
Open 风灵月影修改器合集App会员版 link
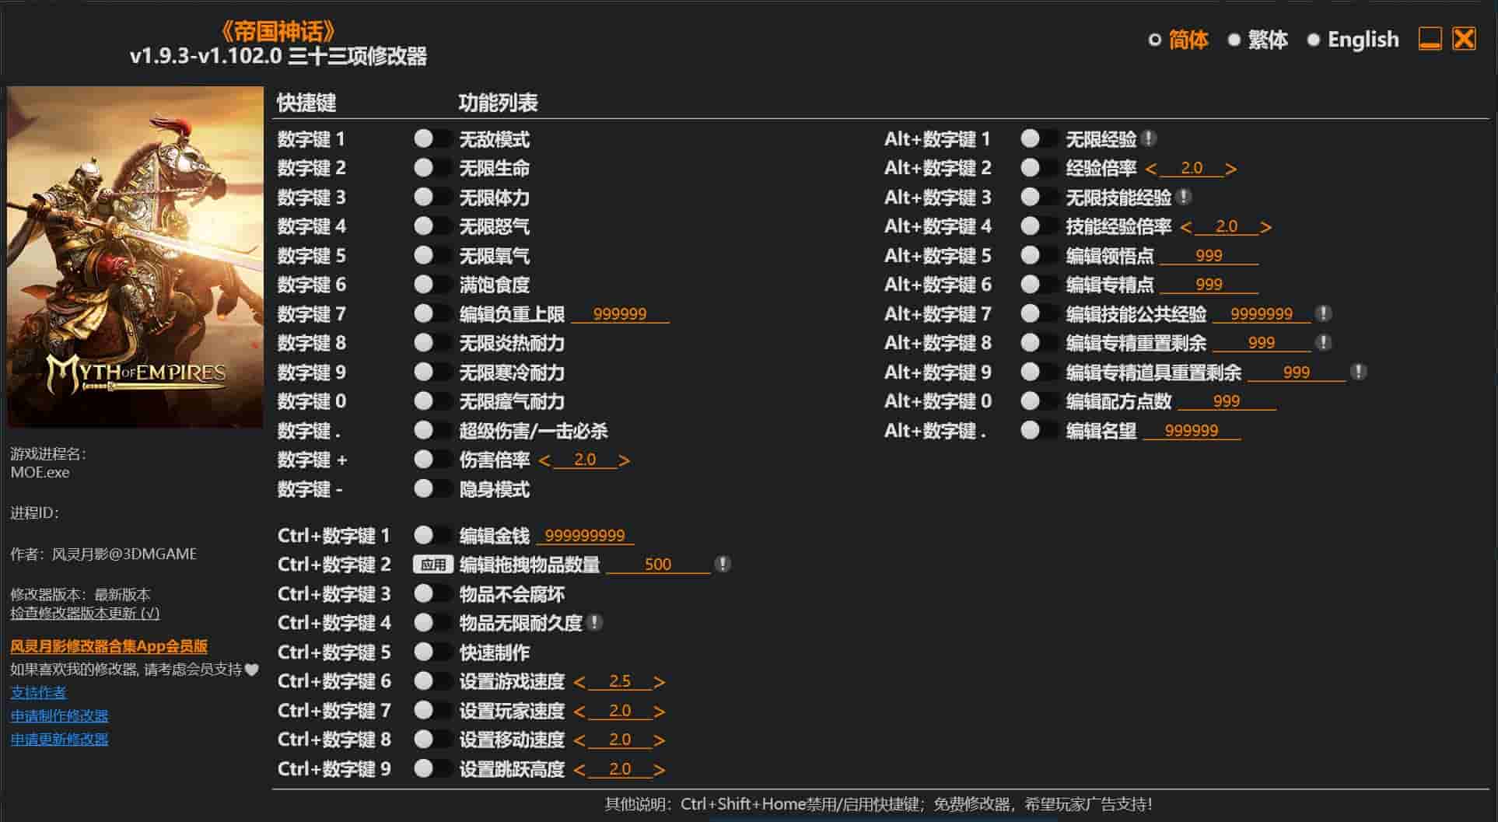point(110,645)
